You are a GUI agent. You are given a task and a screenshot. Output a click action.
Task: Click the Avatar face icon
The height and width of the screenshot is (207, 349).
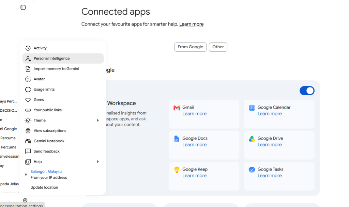pos(28,79)
